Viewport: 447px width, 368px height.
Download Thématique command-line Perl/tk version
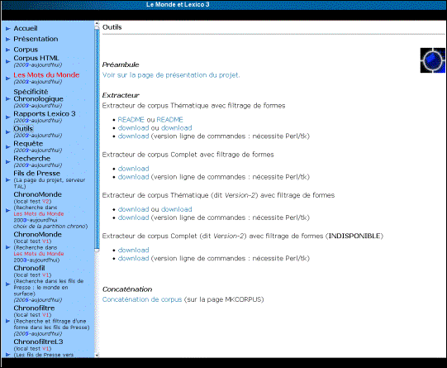[133, 136]
